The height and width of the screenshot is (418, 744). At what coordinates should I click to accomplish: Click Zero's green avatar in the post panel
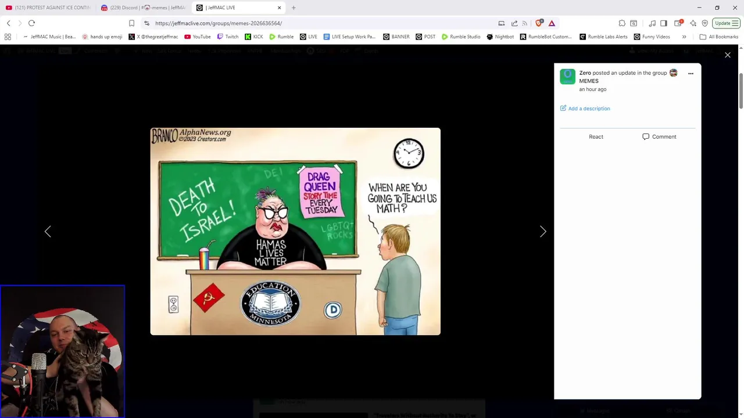(x=567, y=77)
